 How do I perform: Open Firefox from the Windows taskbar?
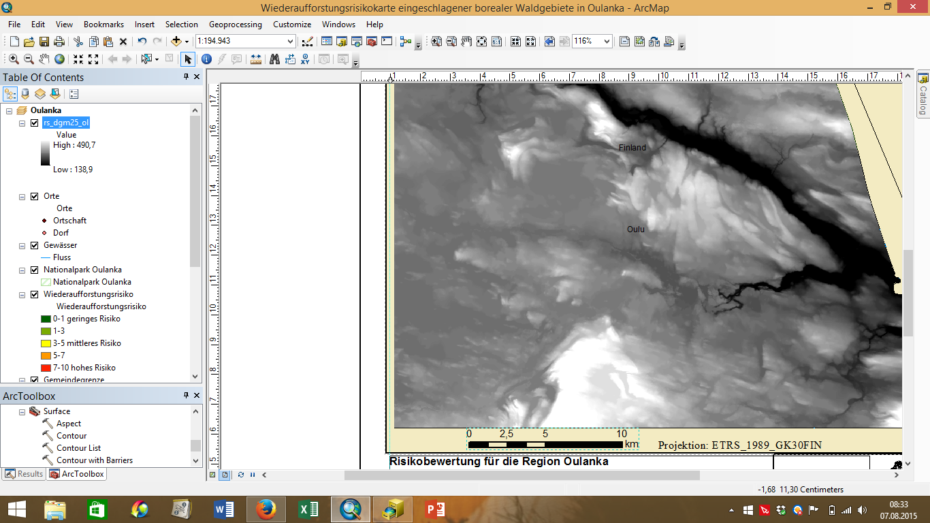tap(266, 509)
